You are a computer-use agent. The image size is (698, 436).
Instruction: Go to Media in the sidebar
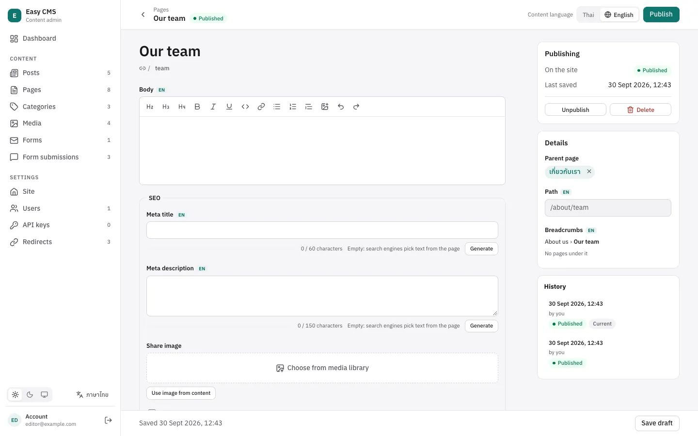pos(60,123)
